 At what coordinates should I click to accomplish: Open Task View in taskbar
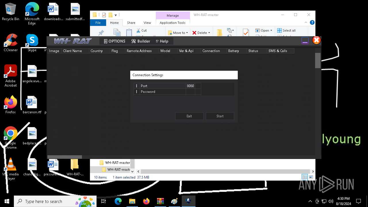(103, 201)
